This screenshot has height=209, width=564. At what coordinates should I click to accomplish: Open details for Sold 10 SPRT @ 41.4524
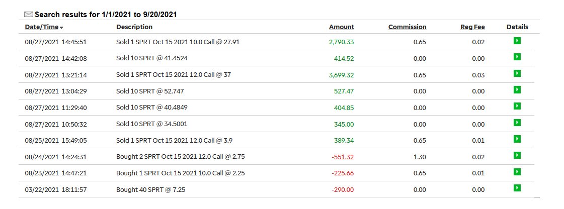pyautogui.click(x=517, y=57)
